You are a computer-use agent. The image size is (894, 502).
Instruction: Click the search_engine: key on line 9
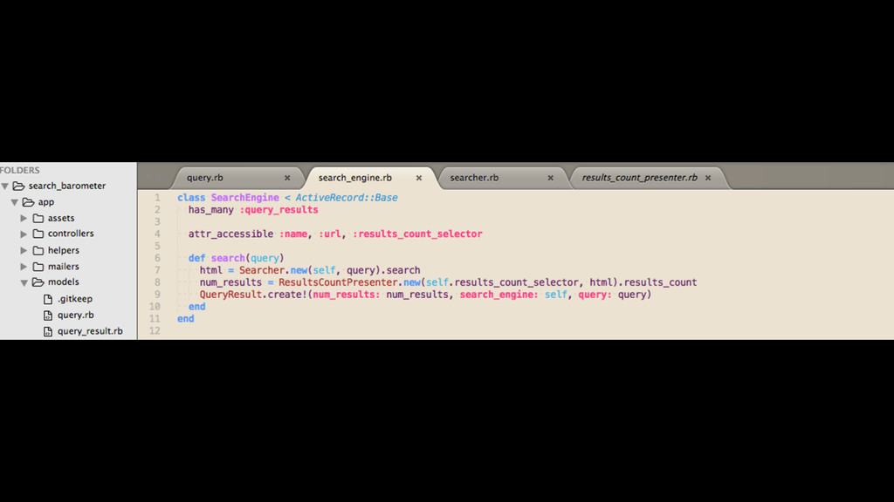499,295
